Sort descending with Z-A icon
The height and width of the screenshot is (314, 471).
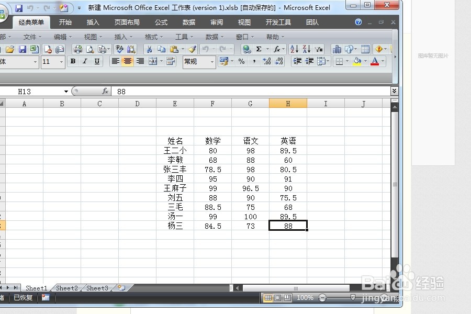[306, 49]
